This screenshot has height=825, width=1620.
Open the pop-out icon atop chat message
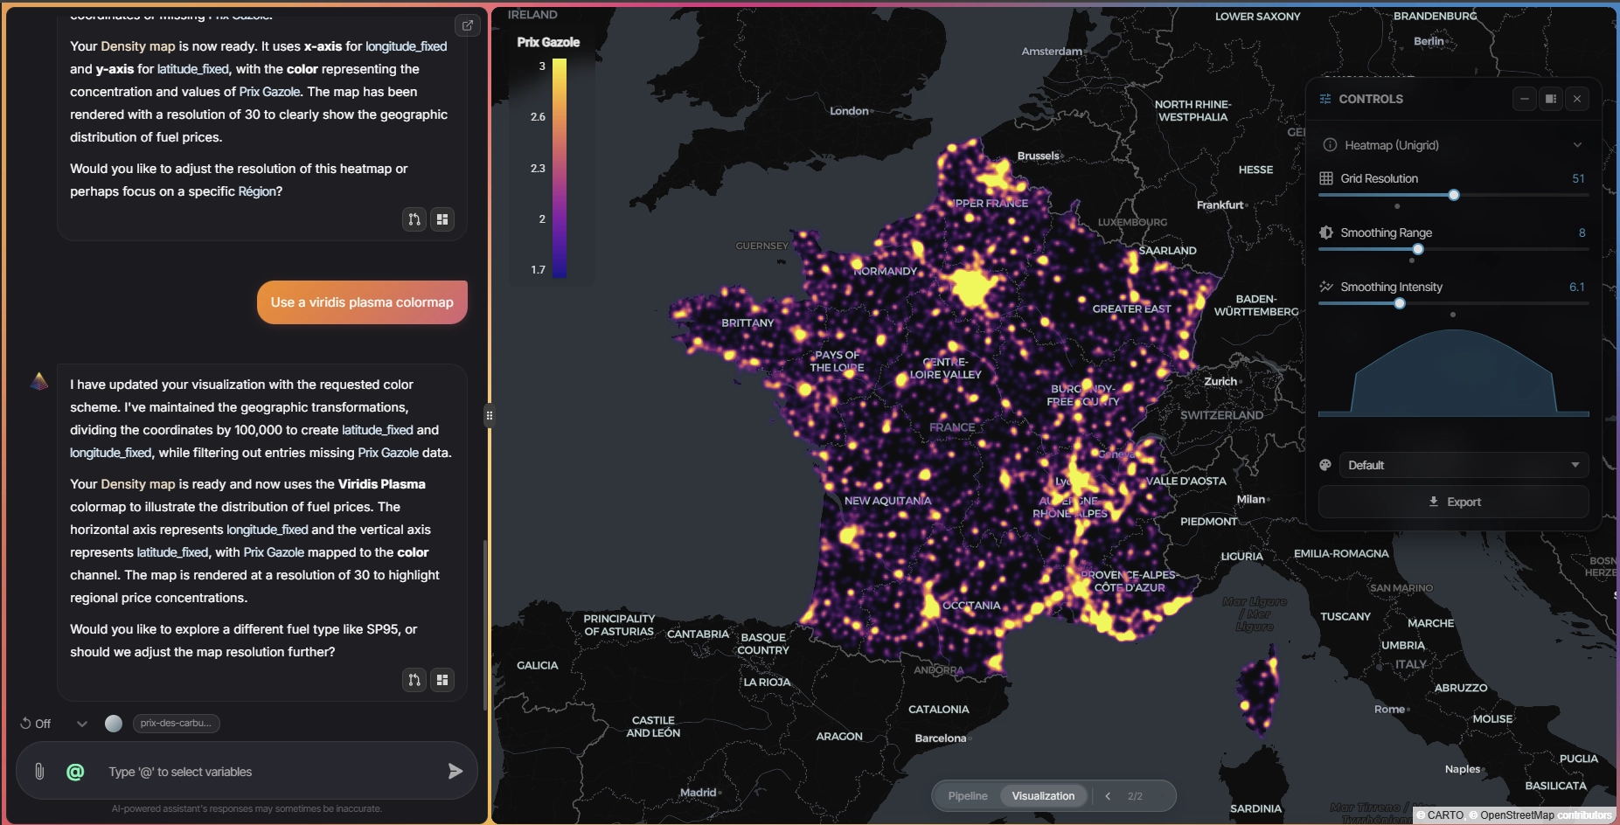pyautogui.click(x=468, y=25)
